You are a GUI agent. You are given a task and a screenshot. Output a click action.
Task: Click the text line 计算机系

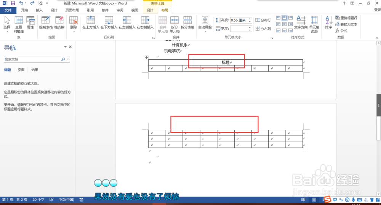click(179, 45)
